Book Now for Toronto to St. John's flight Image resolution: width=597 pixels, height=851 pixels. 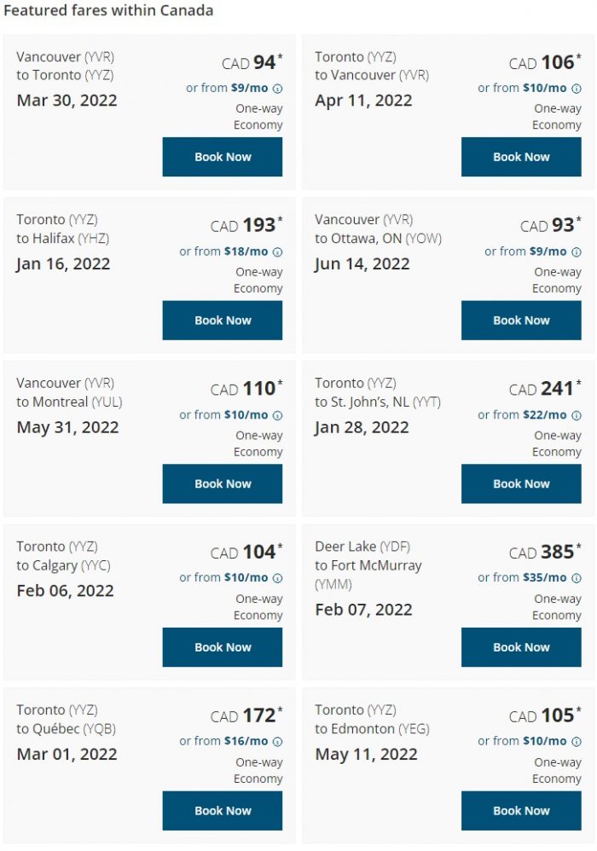tap(521, 483)
